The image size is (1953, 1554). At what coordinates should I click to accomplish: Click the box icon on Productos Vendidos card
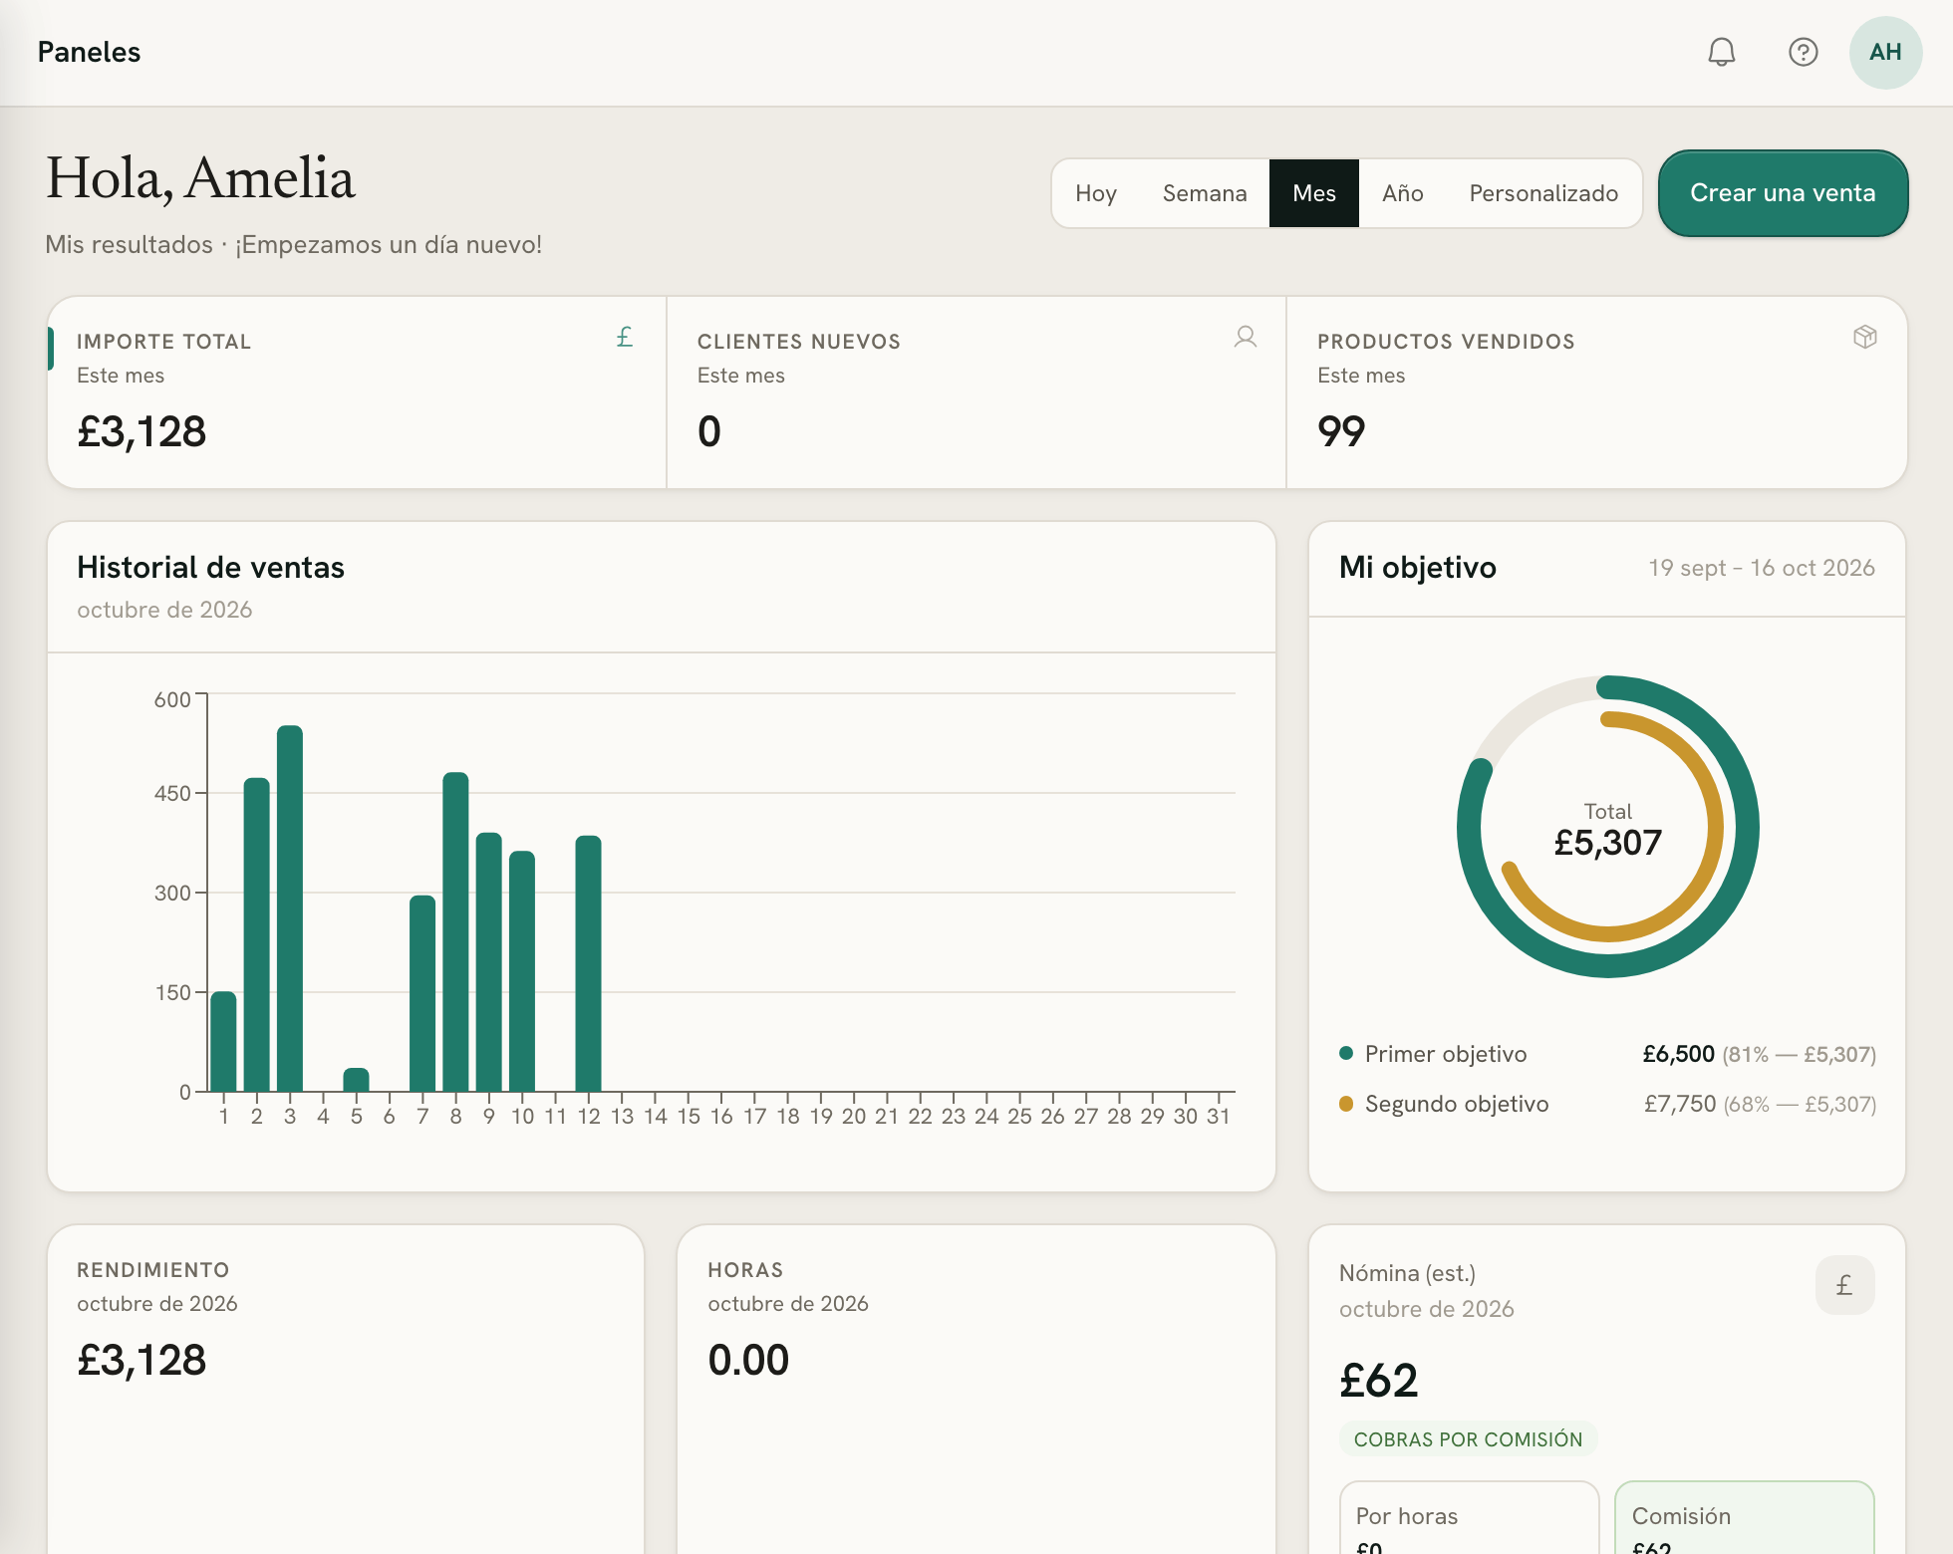(x=1865, y=338)
